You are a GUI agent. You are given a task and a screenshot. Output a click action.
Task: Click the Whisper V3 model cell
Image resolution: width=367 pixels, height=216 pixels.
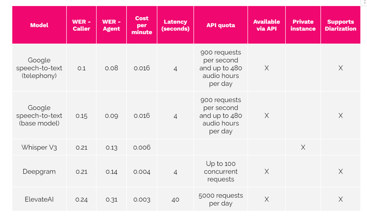coord(39,147)
